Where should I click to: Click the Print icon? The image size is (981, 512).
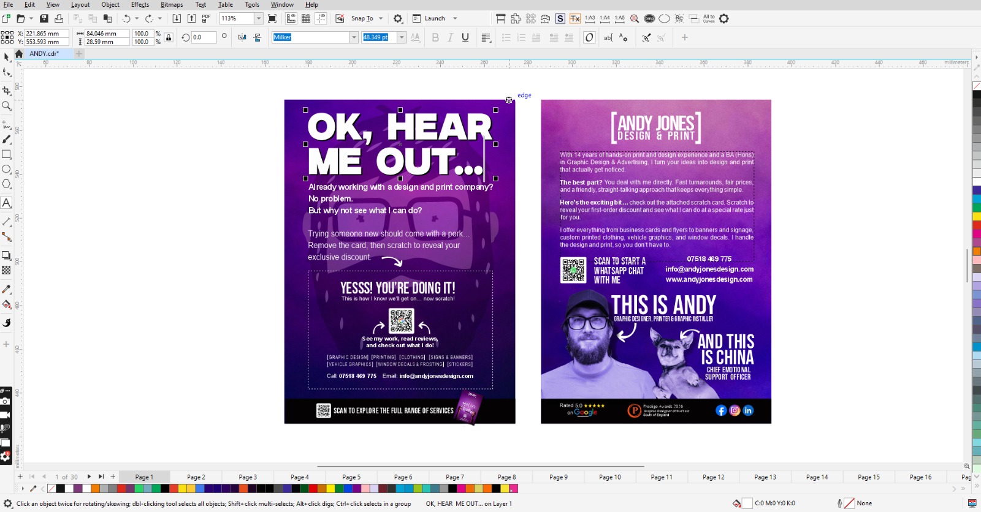pos(59,18)
